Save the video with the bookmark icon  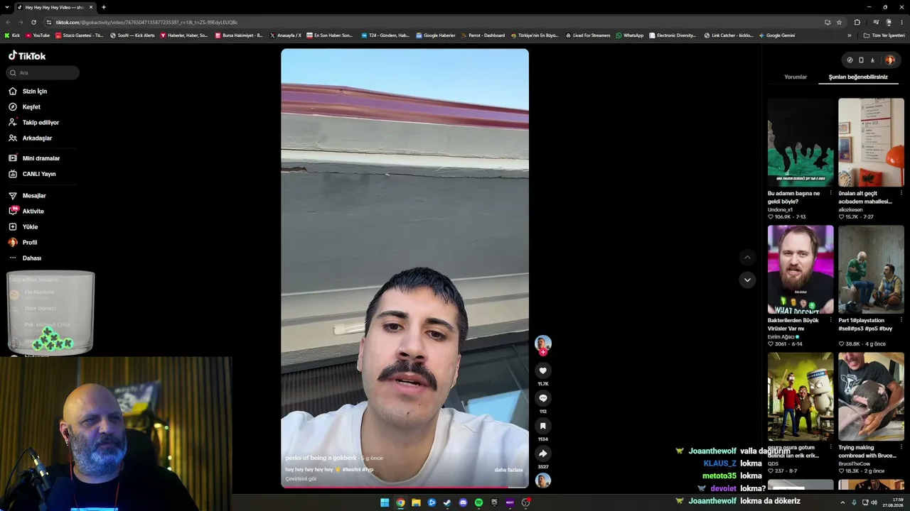click(543, 426)
